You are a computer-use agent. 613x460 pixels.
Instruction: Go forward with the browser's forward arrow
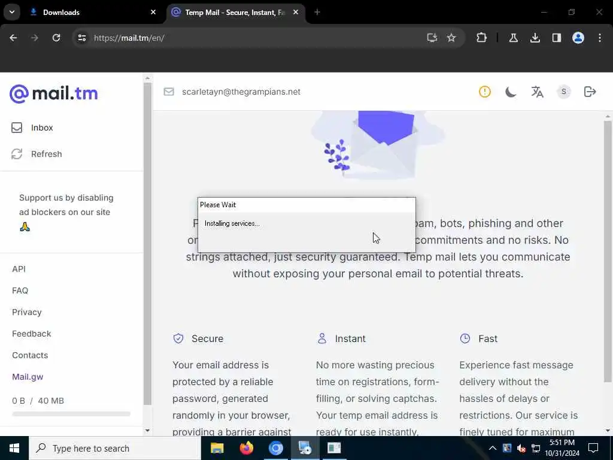pyautogui.click(x=35, y=38)
